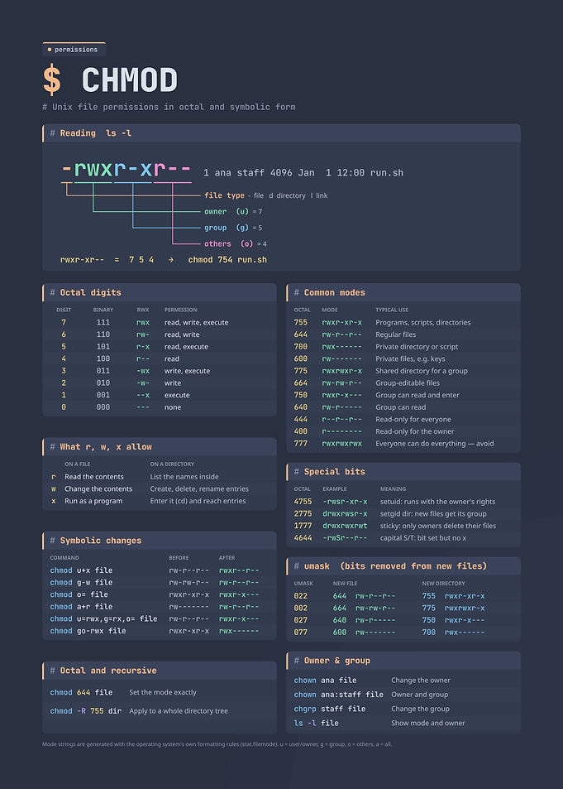The width and height of the screenshot is (563, 789).
Task: Click the example "-rwSr--r--"
Action: 345,538
